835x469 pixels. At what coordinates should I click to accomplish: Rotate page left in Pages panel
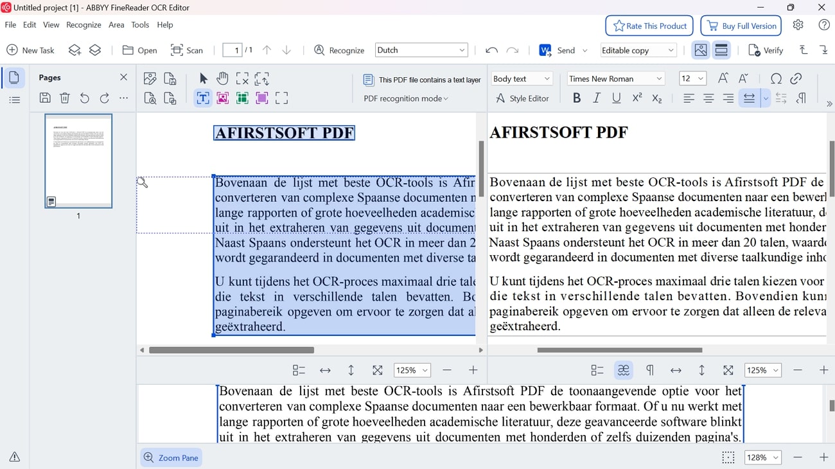tap(85, 98)
